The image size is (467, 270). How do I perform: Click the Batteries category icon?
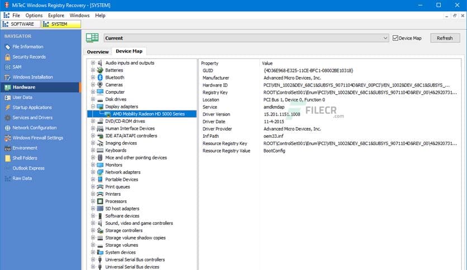click(101, 70)
